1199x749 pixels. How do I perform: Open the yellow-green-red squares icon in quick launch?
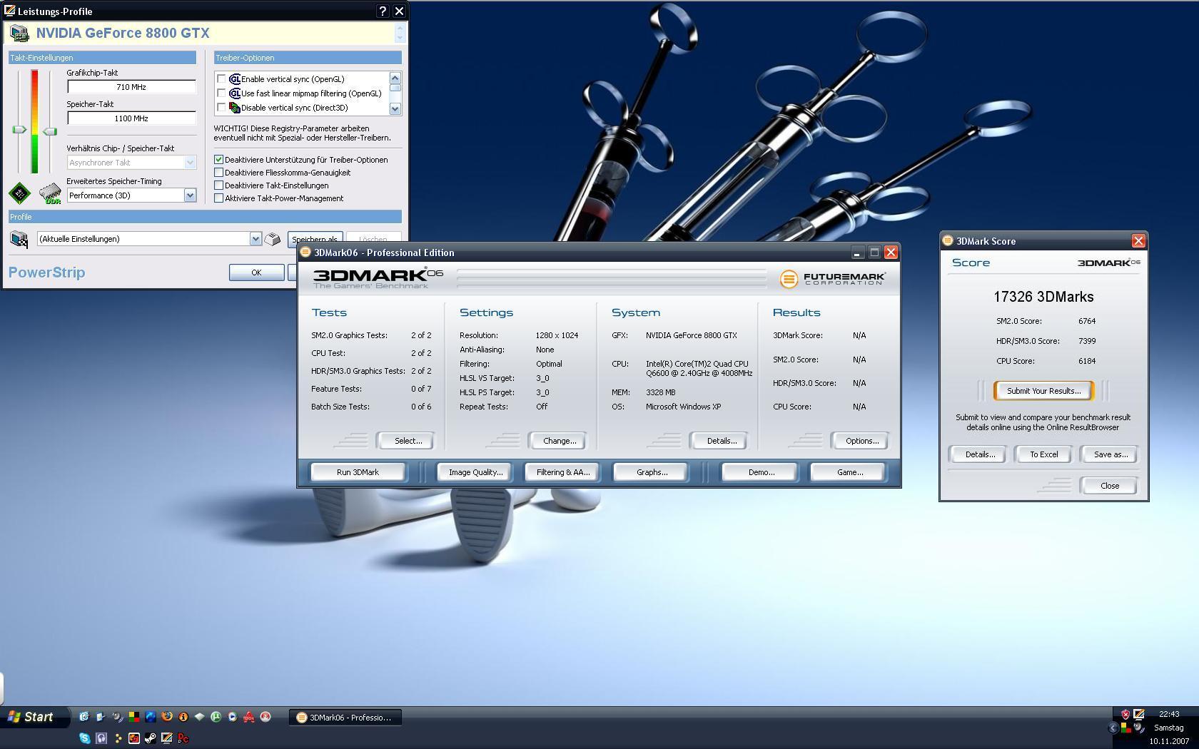tap(134, 716)
